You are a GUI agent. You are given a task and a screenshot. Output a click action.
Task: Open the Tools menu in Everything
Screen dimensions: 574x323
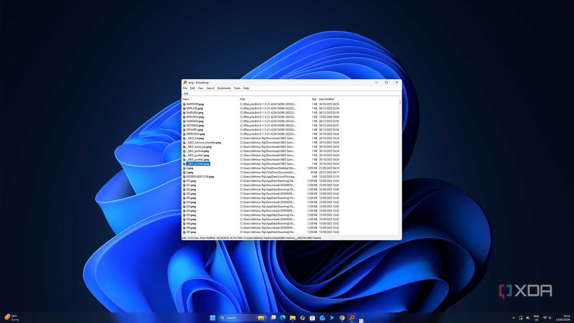[x=237, y=88]
